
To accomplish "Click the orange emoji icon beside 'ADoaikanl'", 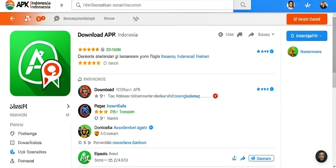I will pos(97,134).
